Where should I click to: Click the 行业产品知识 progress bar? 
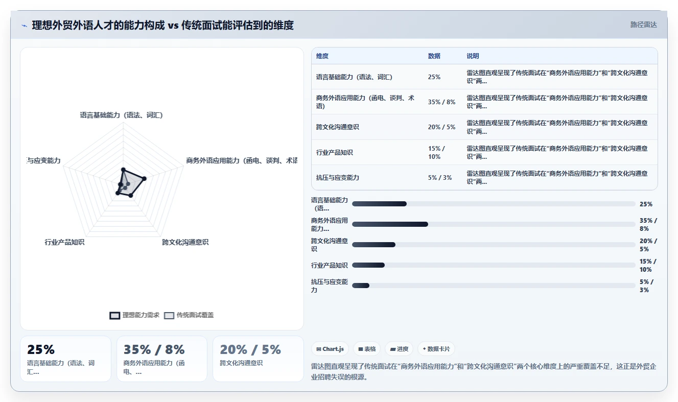494,265
